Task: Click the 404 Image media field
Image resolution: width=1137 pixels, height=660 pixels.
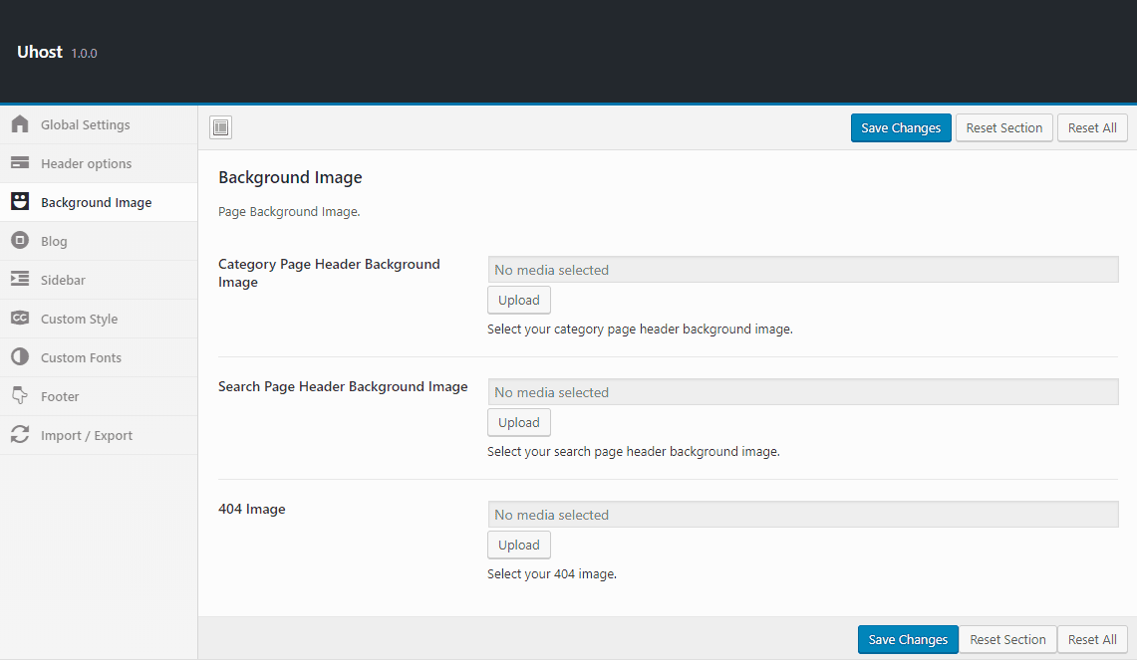Action: pos(802,515)
